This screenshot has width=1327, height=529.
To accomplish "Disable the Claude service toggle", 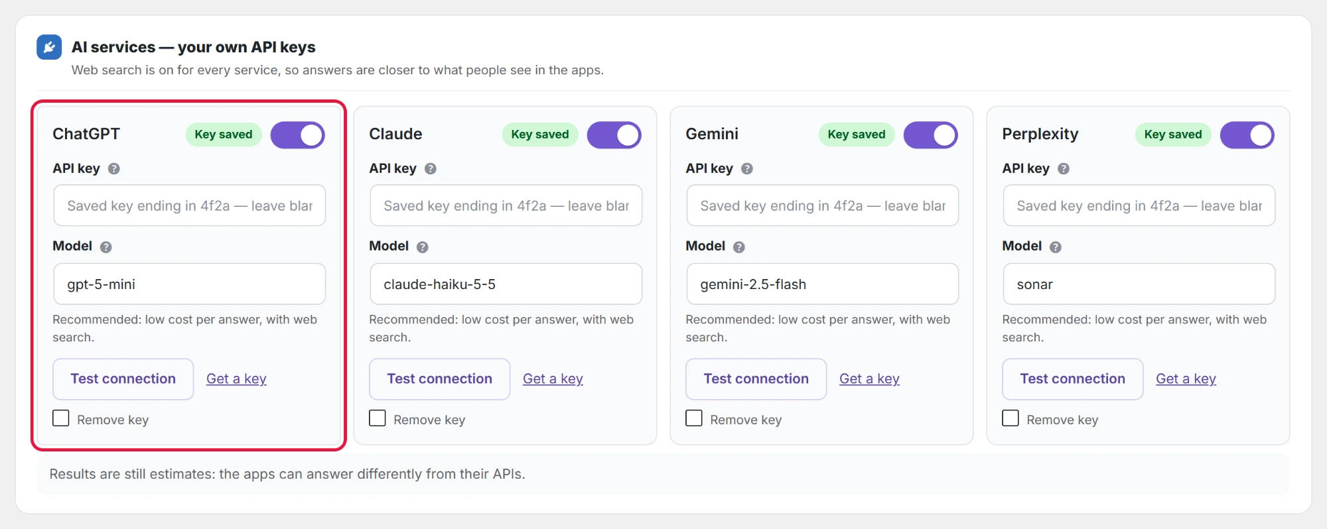I will (x=614, y=135).
